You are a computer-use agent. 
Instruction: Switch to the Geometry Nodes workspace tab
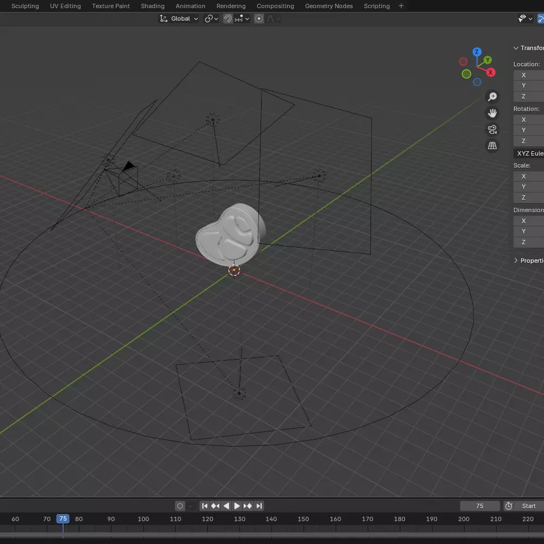(329, 6)
